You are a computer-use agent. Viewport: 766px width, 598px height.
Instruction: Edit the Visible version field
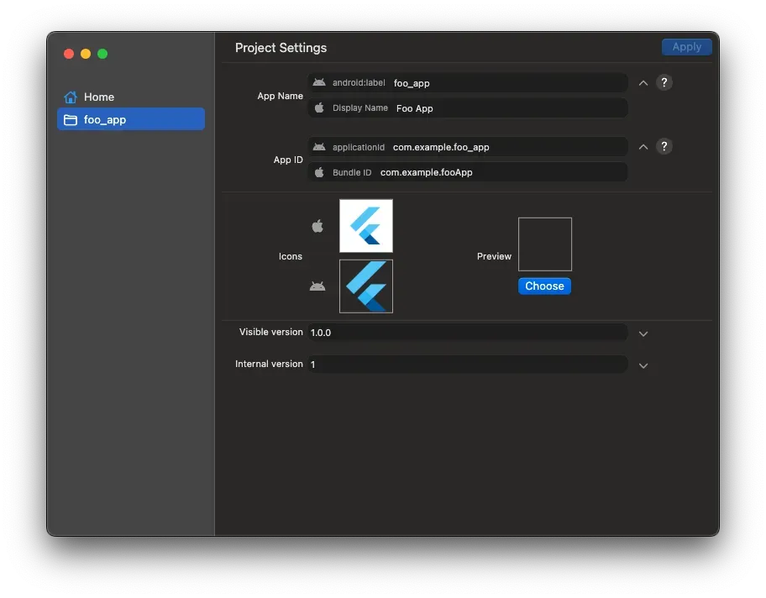click(x=468, y=333)
